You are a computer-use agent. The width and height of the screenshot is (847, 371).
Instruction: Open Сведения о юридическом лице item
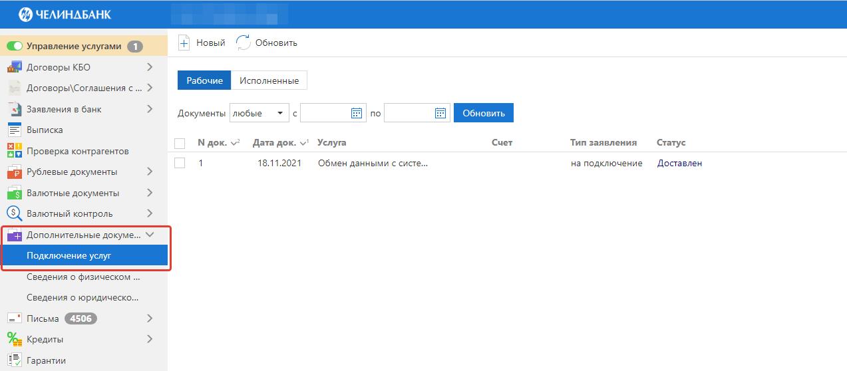84,297
